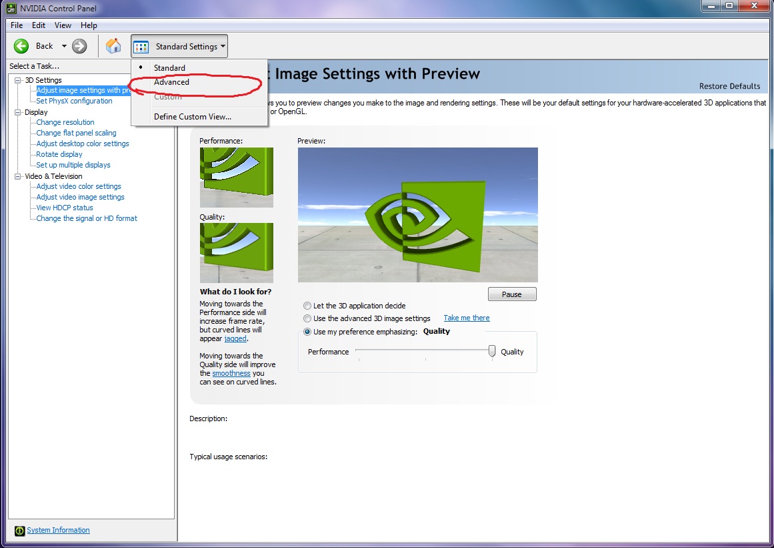This screenshot has width=774, height=548.
Task: Choose Advanced in the settings view menu
Action: tap(171, 82)
